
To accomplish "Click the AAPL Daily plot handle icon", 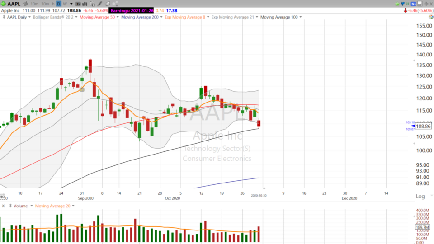I will [4, 17].
